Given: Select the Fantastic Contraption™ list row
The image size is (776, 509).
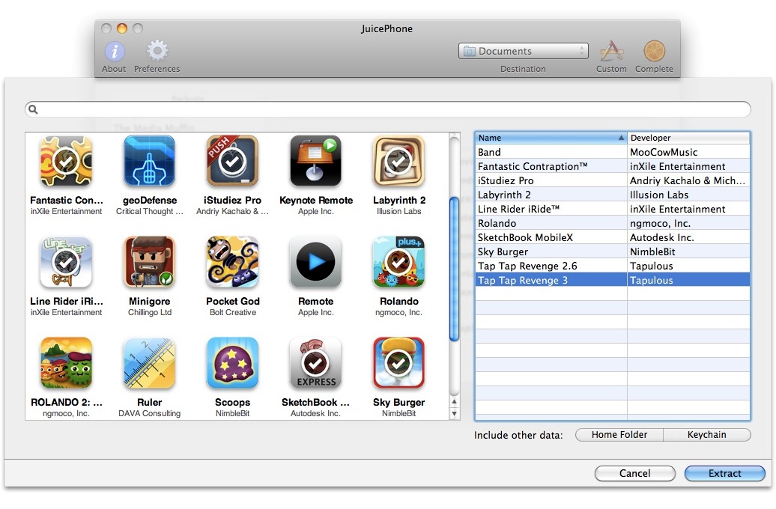Looking at the screenshot, I should pos(613,167).
